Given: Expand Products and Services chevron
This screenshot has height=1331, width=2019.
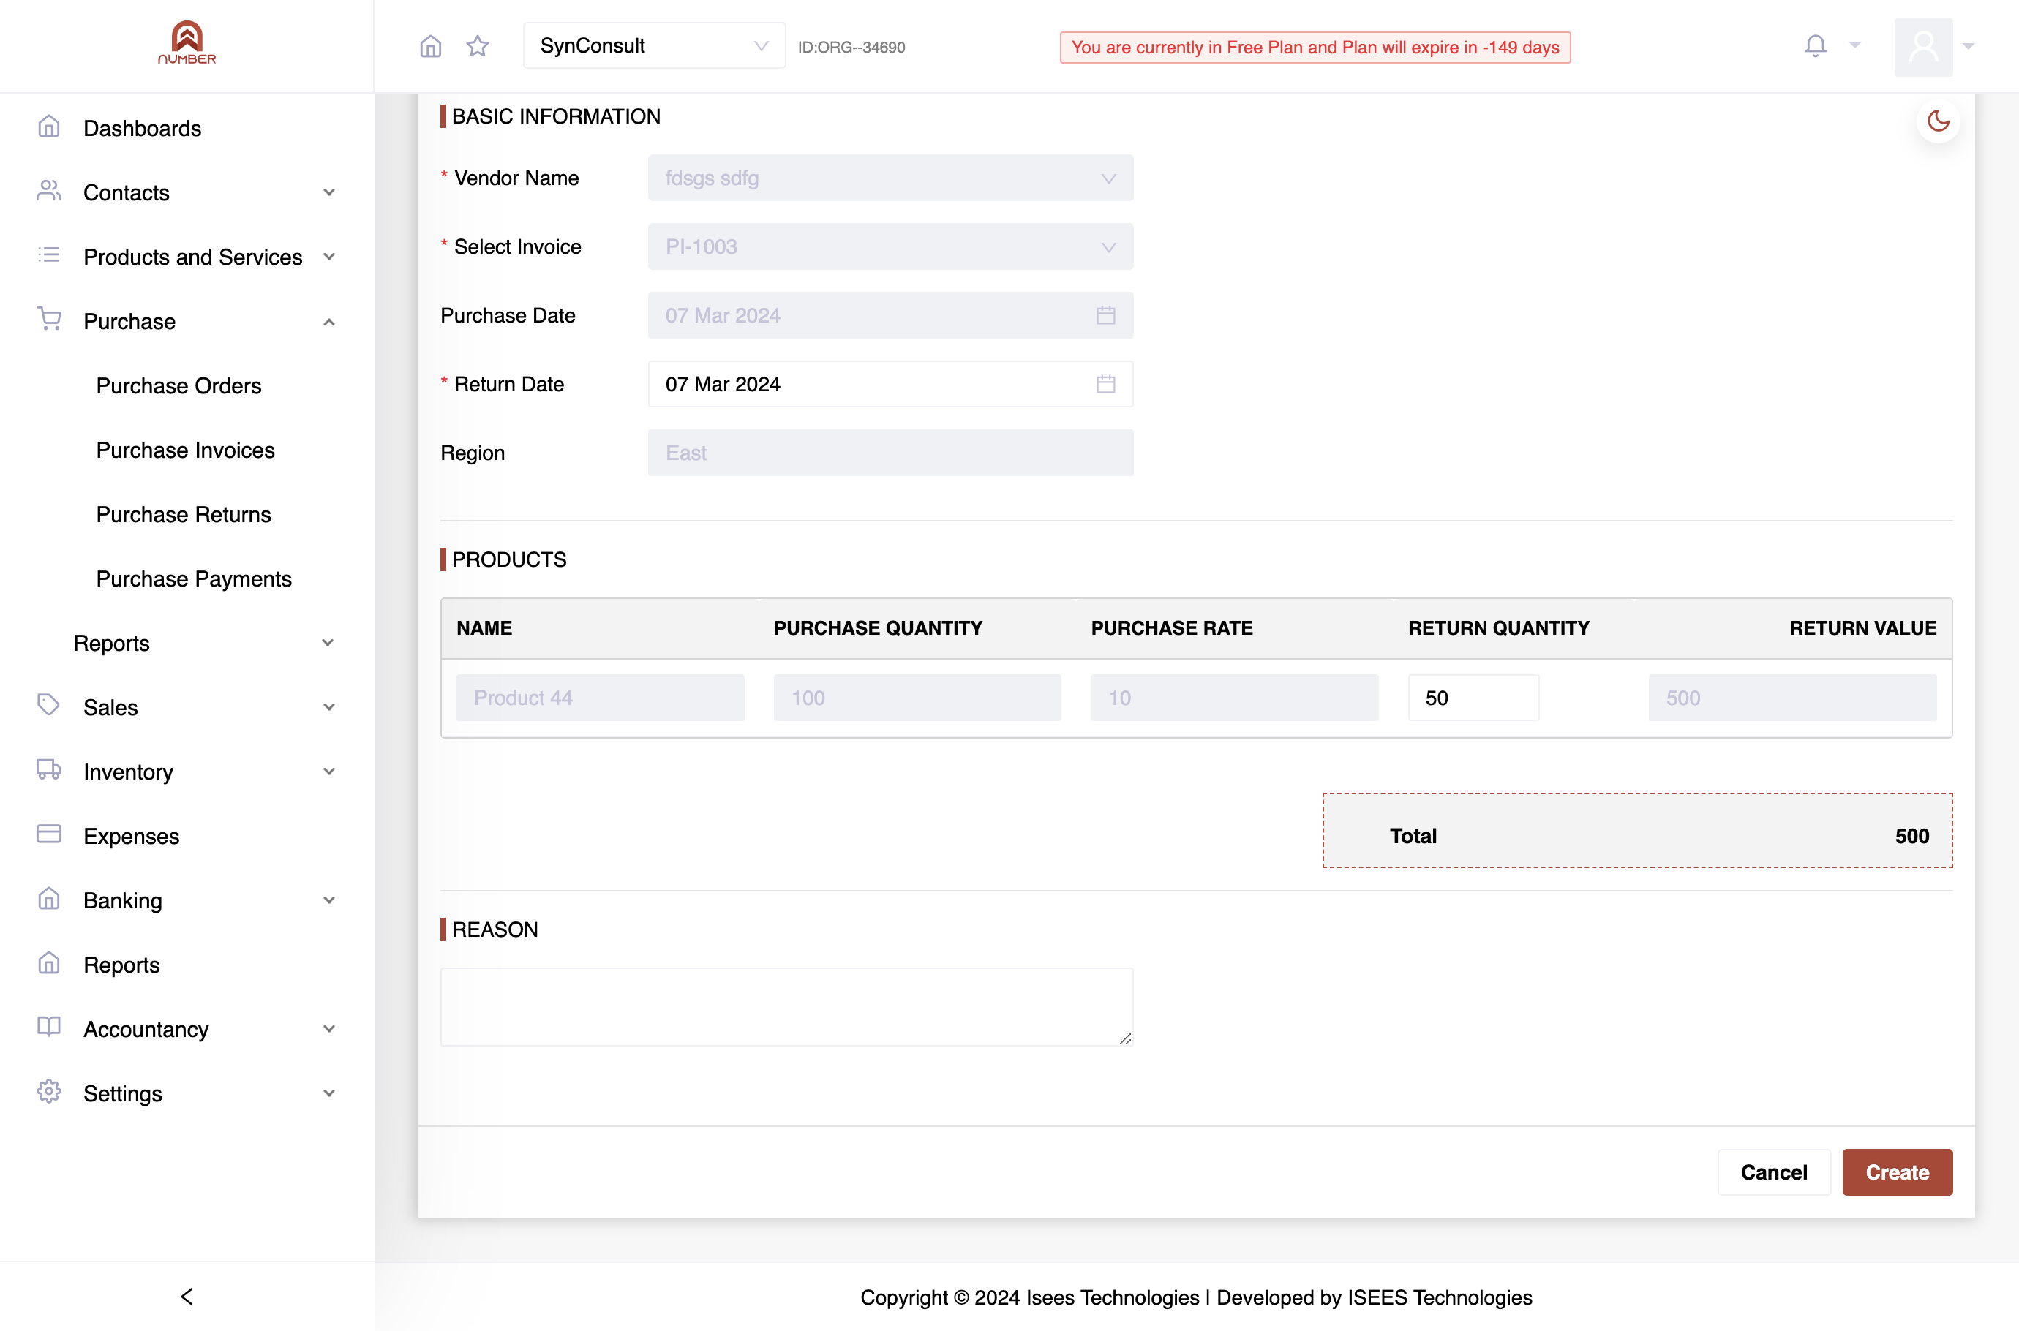Looking at the screenshot, I should [328, 257].
